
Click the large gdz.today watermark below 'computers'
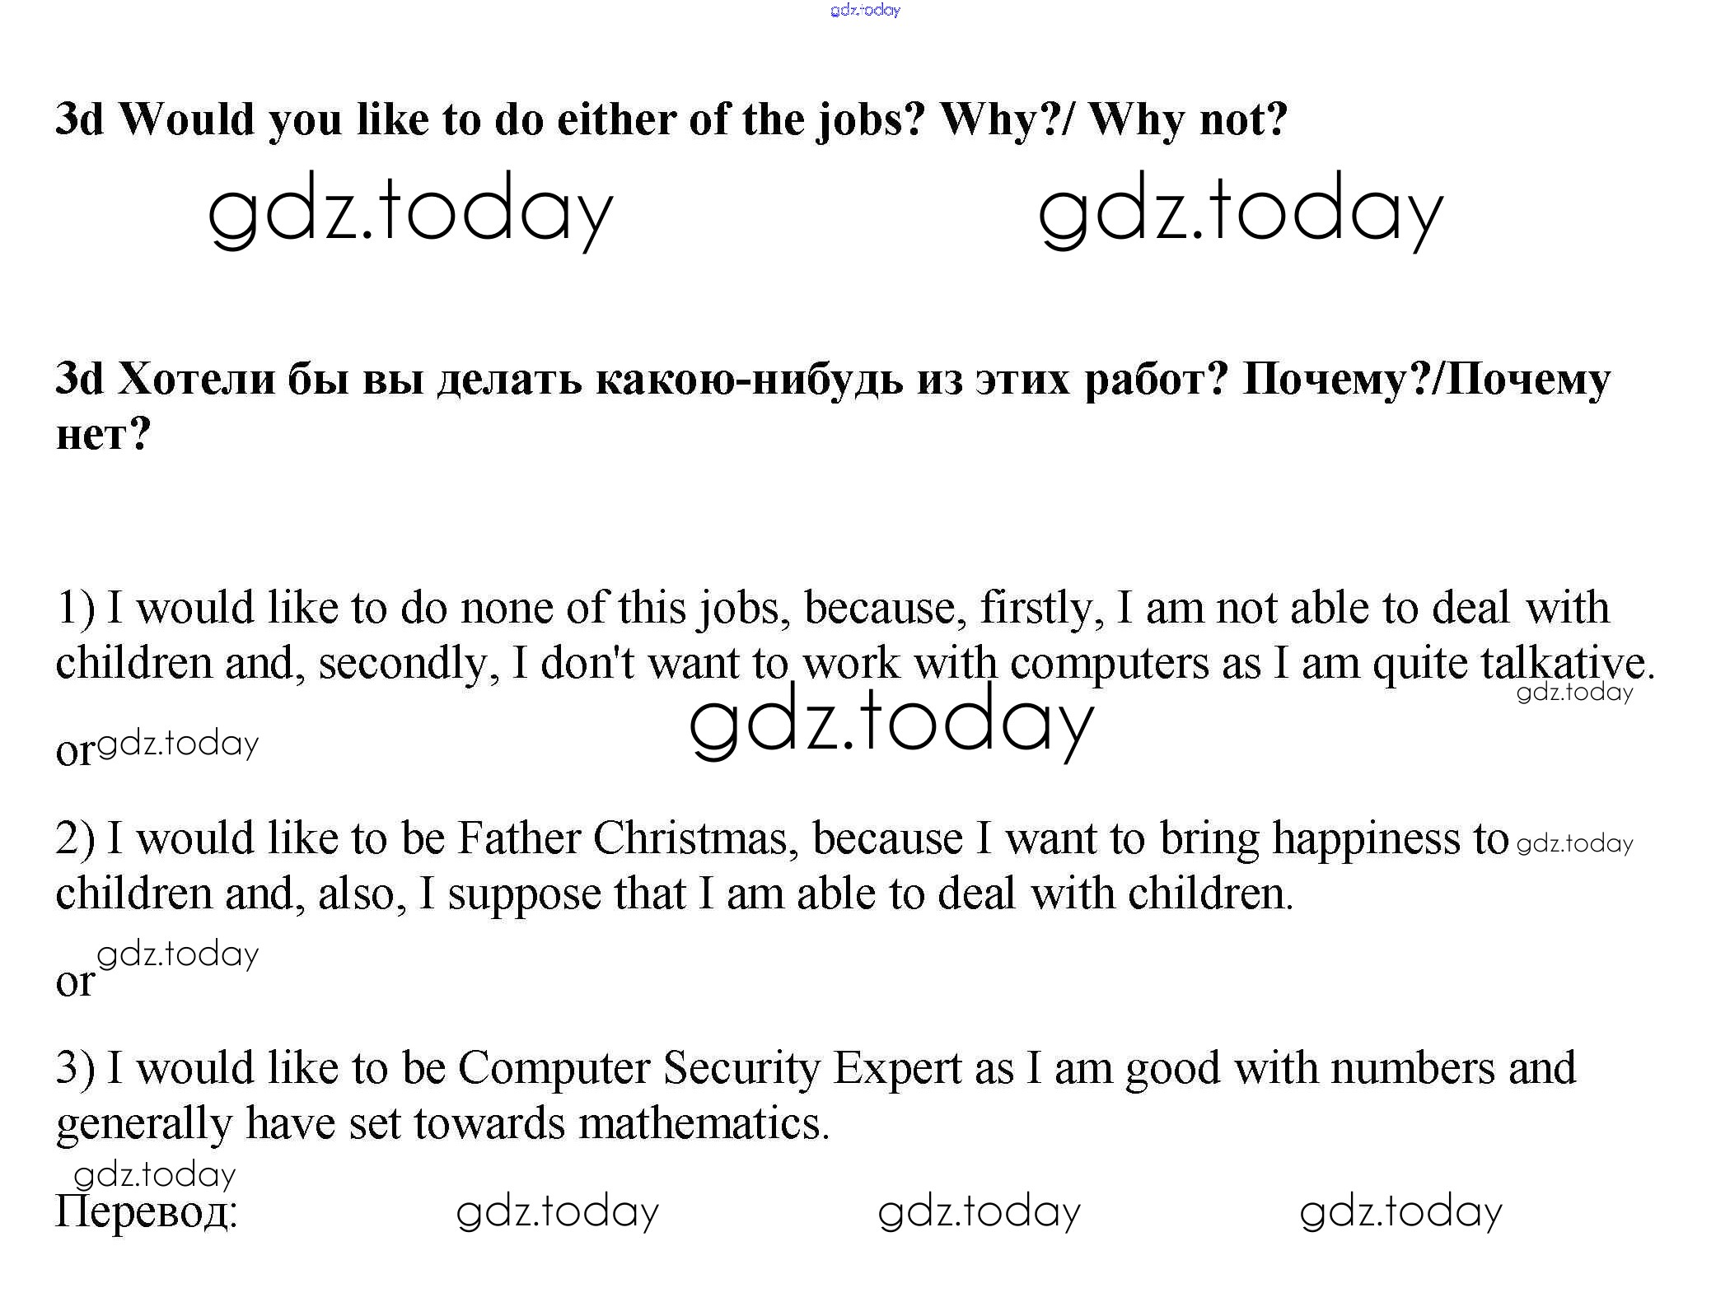tap(891, 722)
